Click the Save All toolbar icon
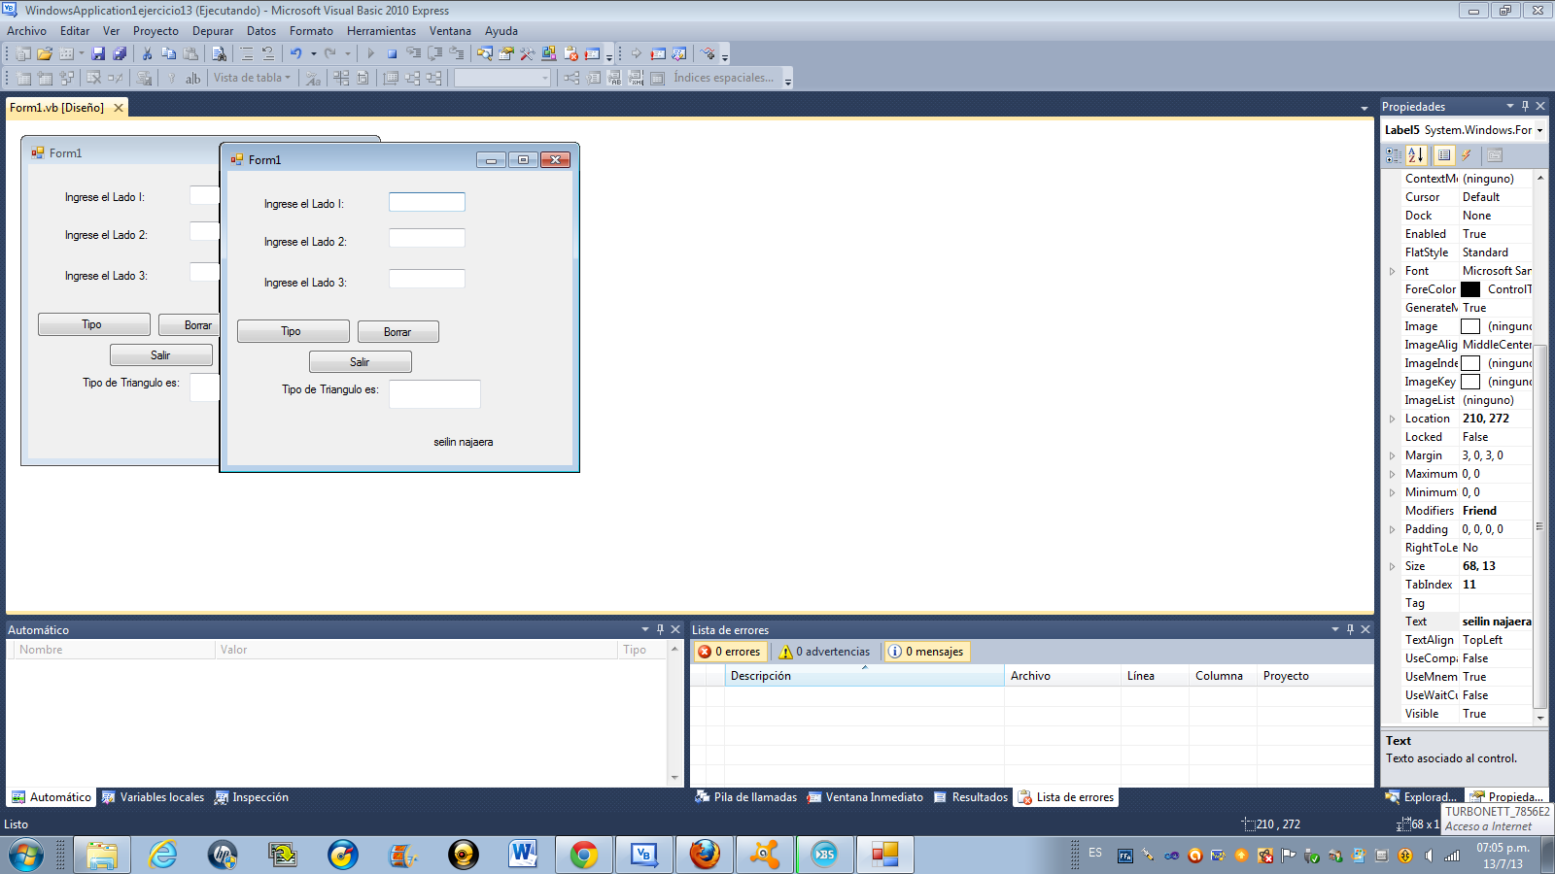 119,53
